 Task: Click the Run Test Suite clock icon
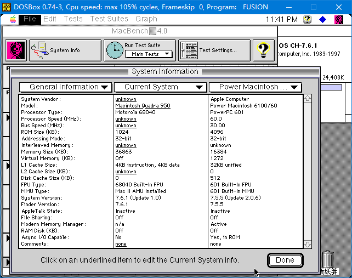pos(115,50)
